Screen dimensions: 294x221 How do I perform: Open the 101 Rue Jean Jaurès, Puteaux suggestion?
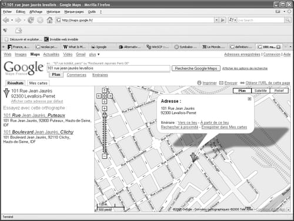click(34, 115)
